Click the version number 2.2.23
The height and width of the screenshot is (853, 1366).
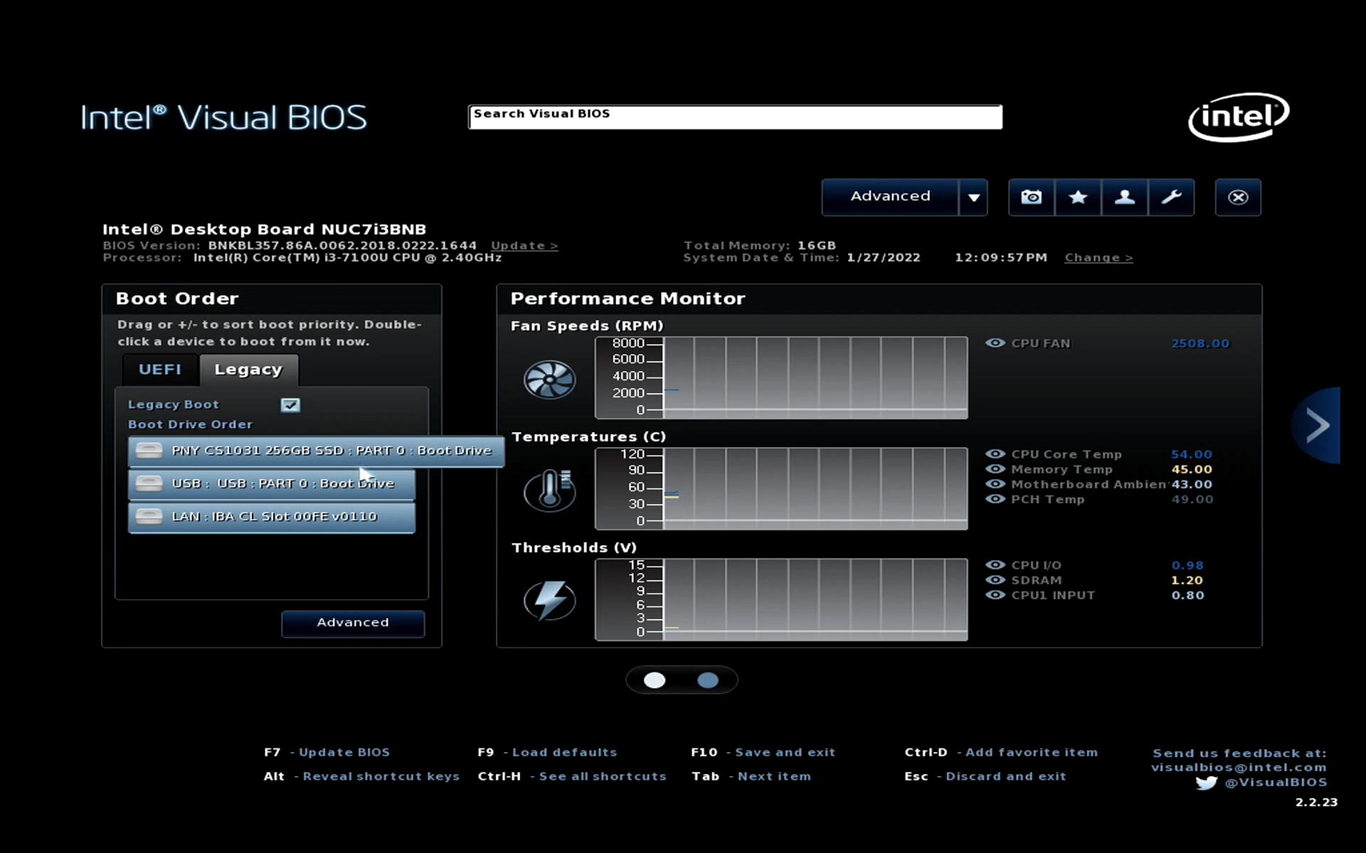pyautogui.click(x=1316, y=802)
